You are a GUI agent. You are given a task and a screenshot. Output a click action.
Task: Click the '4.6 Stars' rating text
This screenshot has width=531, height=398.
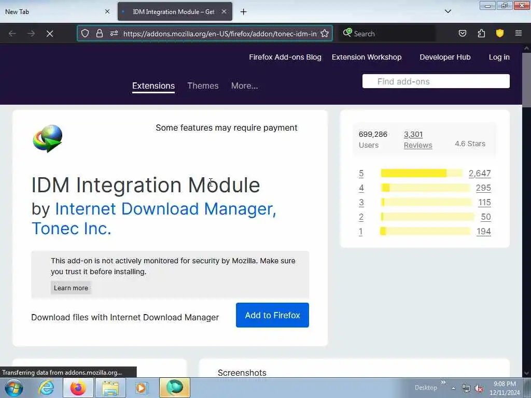click(470, 144)
